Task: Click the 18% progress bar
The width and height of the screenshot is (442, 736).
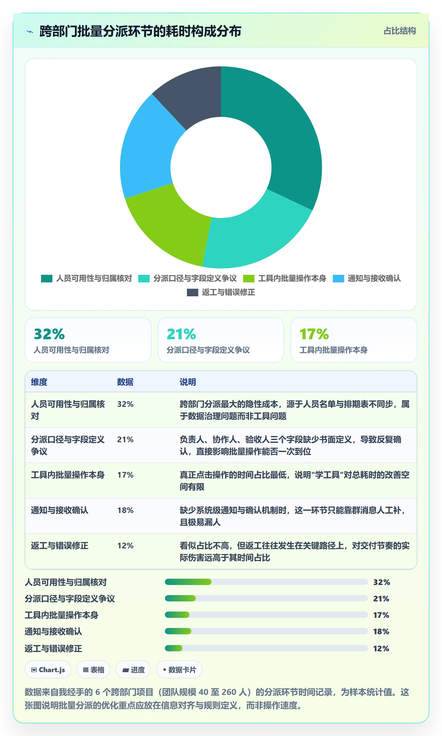Action: click(x=266, y=631)
